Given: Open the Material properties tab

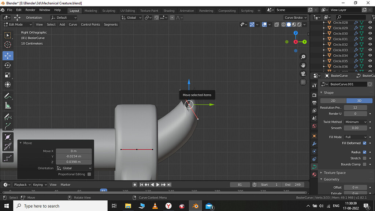Looking at the screenshot, I should (314, 174).
